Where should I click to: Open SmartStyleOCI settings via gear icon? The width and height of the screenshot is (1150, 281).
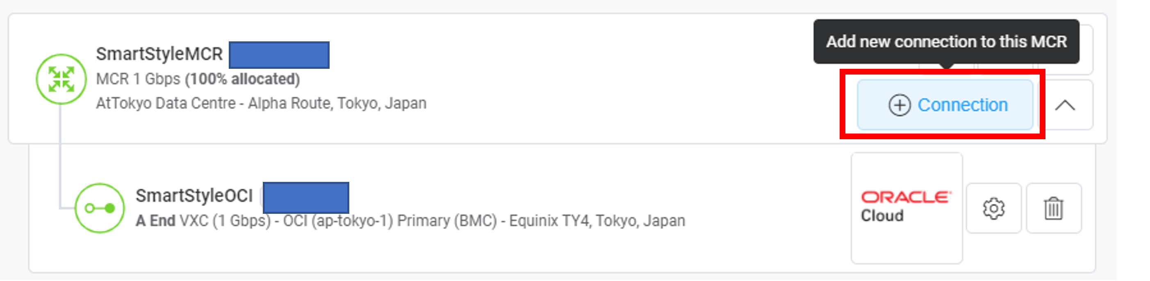(993, 208)
